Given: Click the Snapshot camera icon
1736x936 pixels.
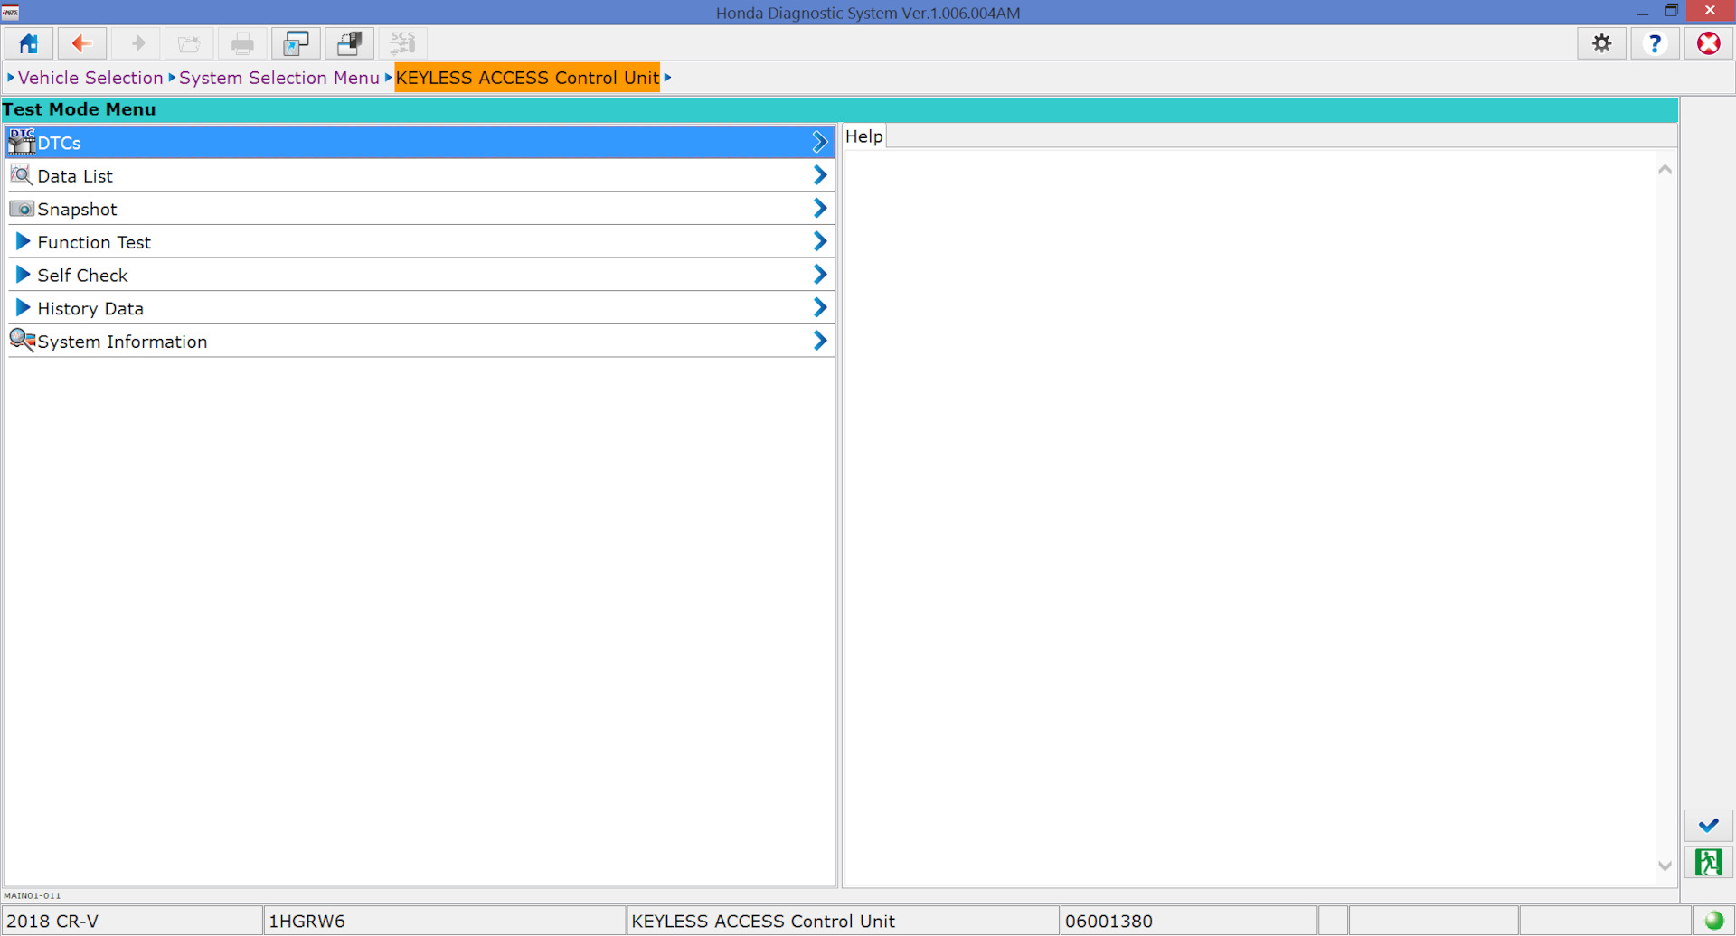Looking at the screenshot, I should click(22, 209).
